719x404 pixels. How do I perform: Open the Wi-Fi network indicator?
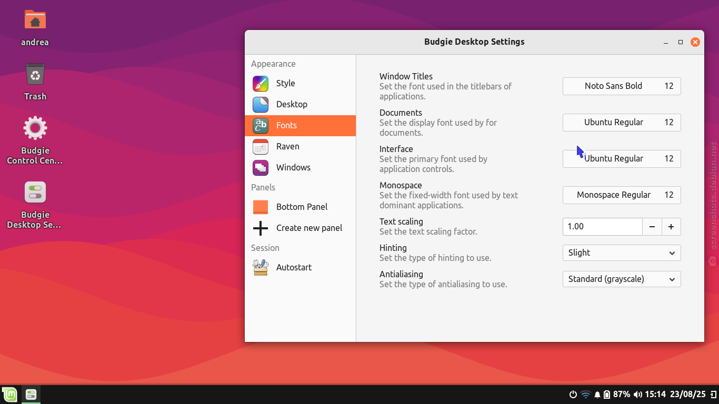585,395
